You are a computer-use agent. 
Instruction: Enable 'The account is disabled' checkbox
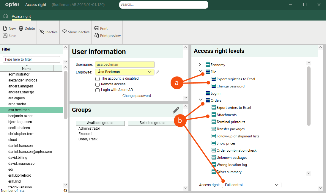(97, 79)
